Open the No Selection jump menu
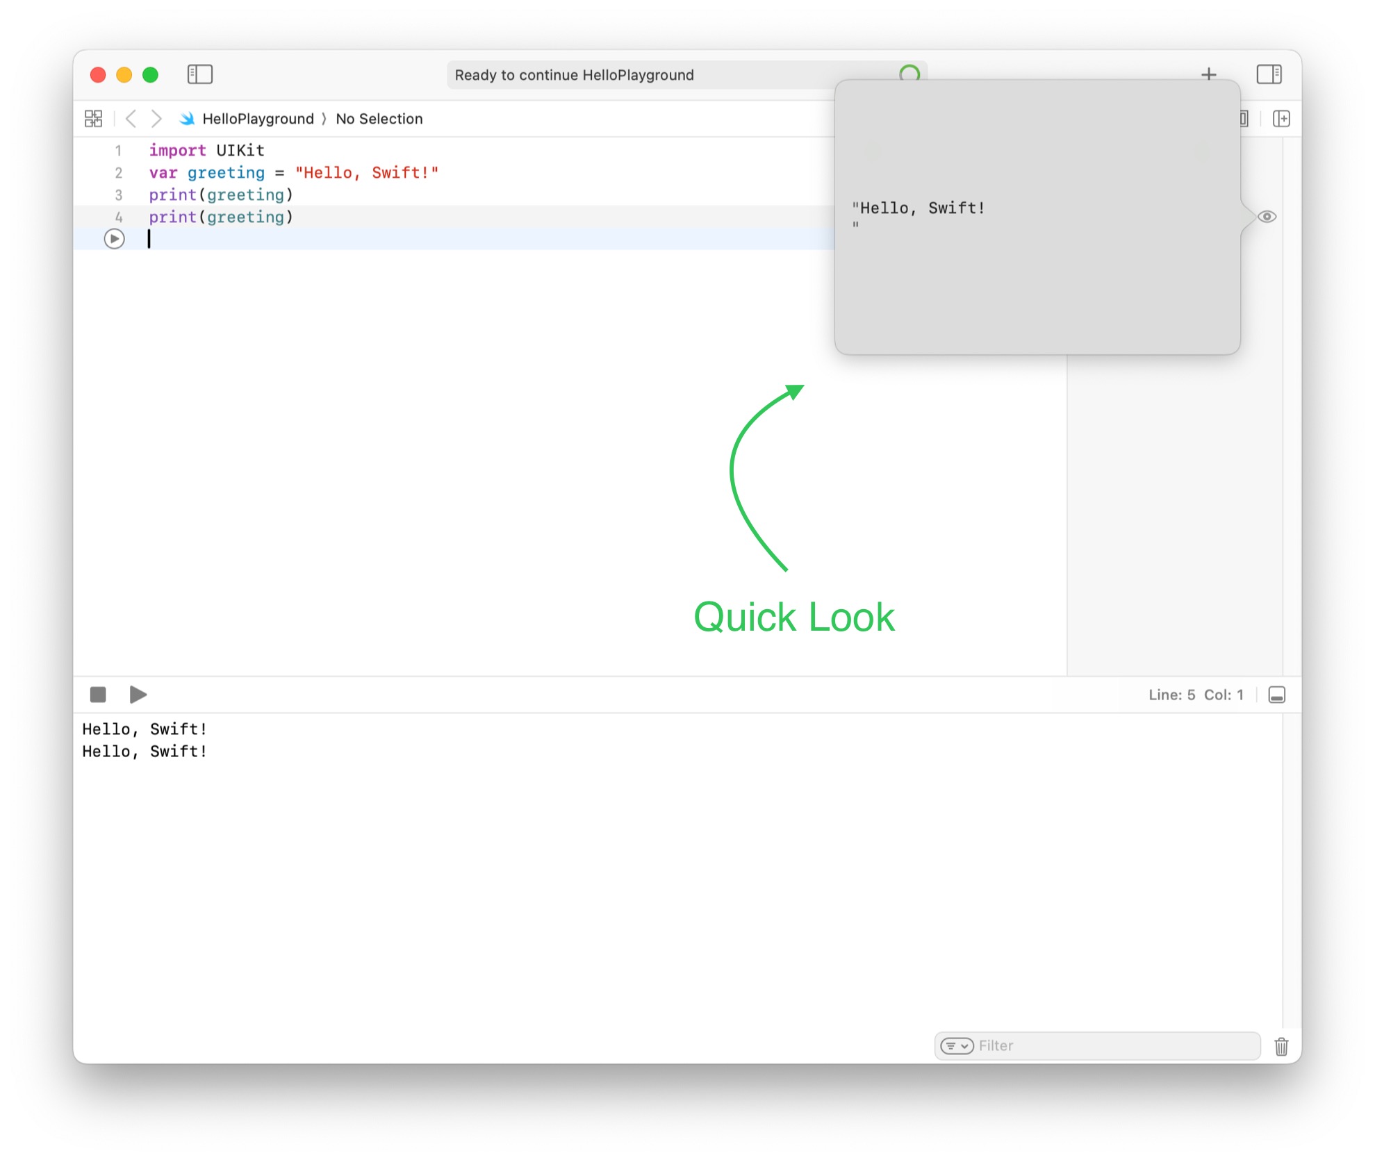Image resolution: width=1375 pixels, height=1160 pixels. tap(379, 119)
